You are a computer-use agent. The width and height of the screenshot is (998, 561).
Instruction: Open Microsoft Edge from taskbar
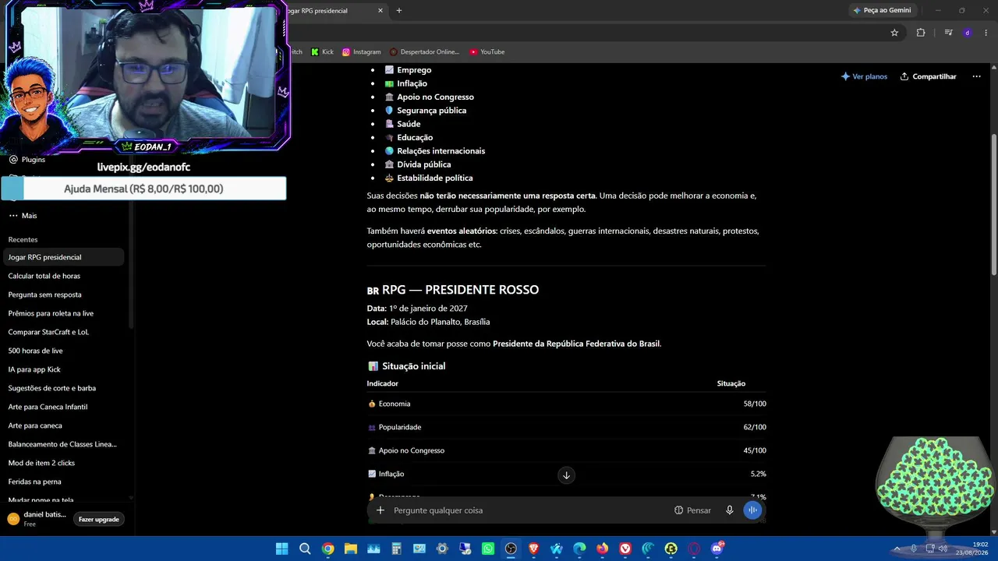click(579, 549)
